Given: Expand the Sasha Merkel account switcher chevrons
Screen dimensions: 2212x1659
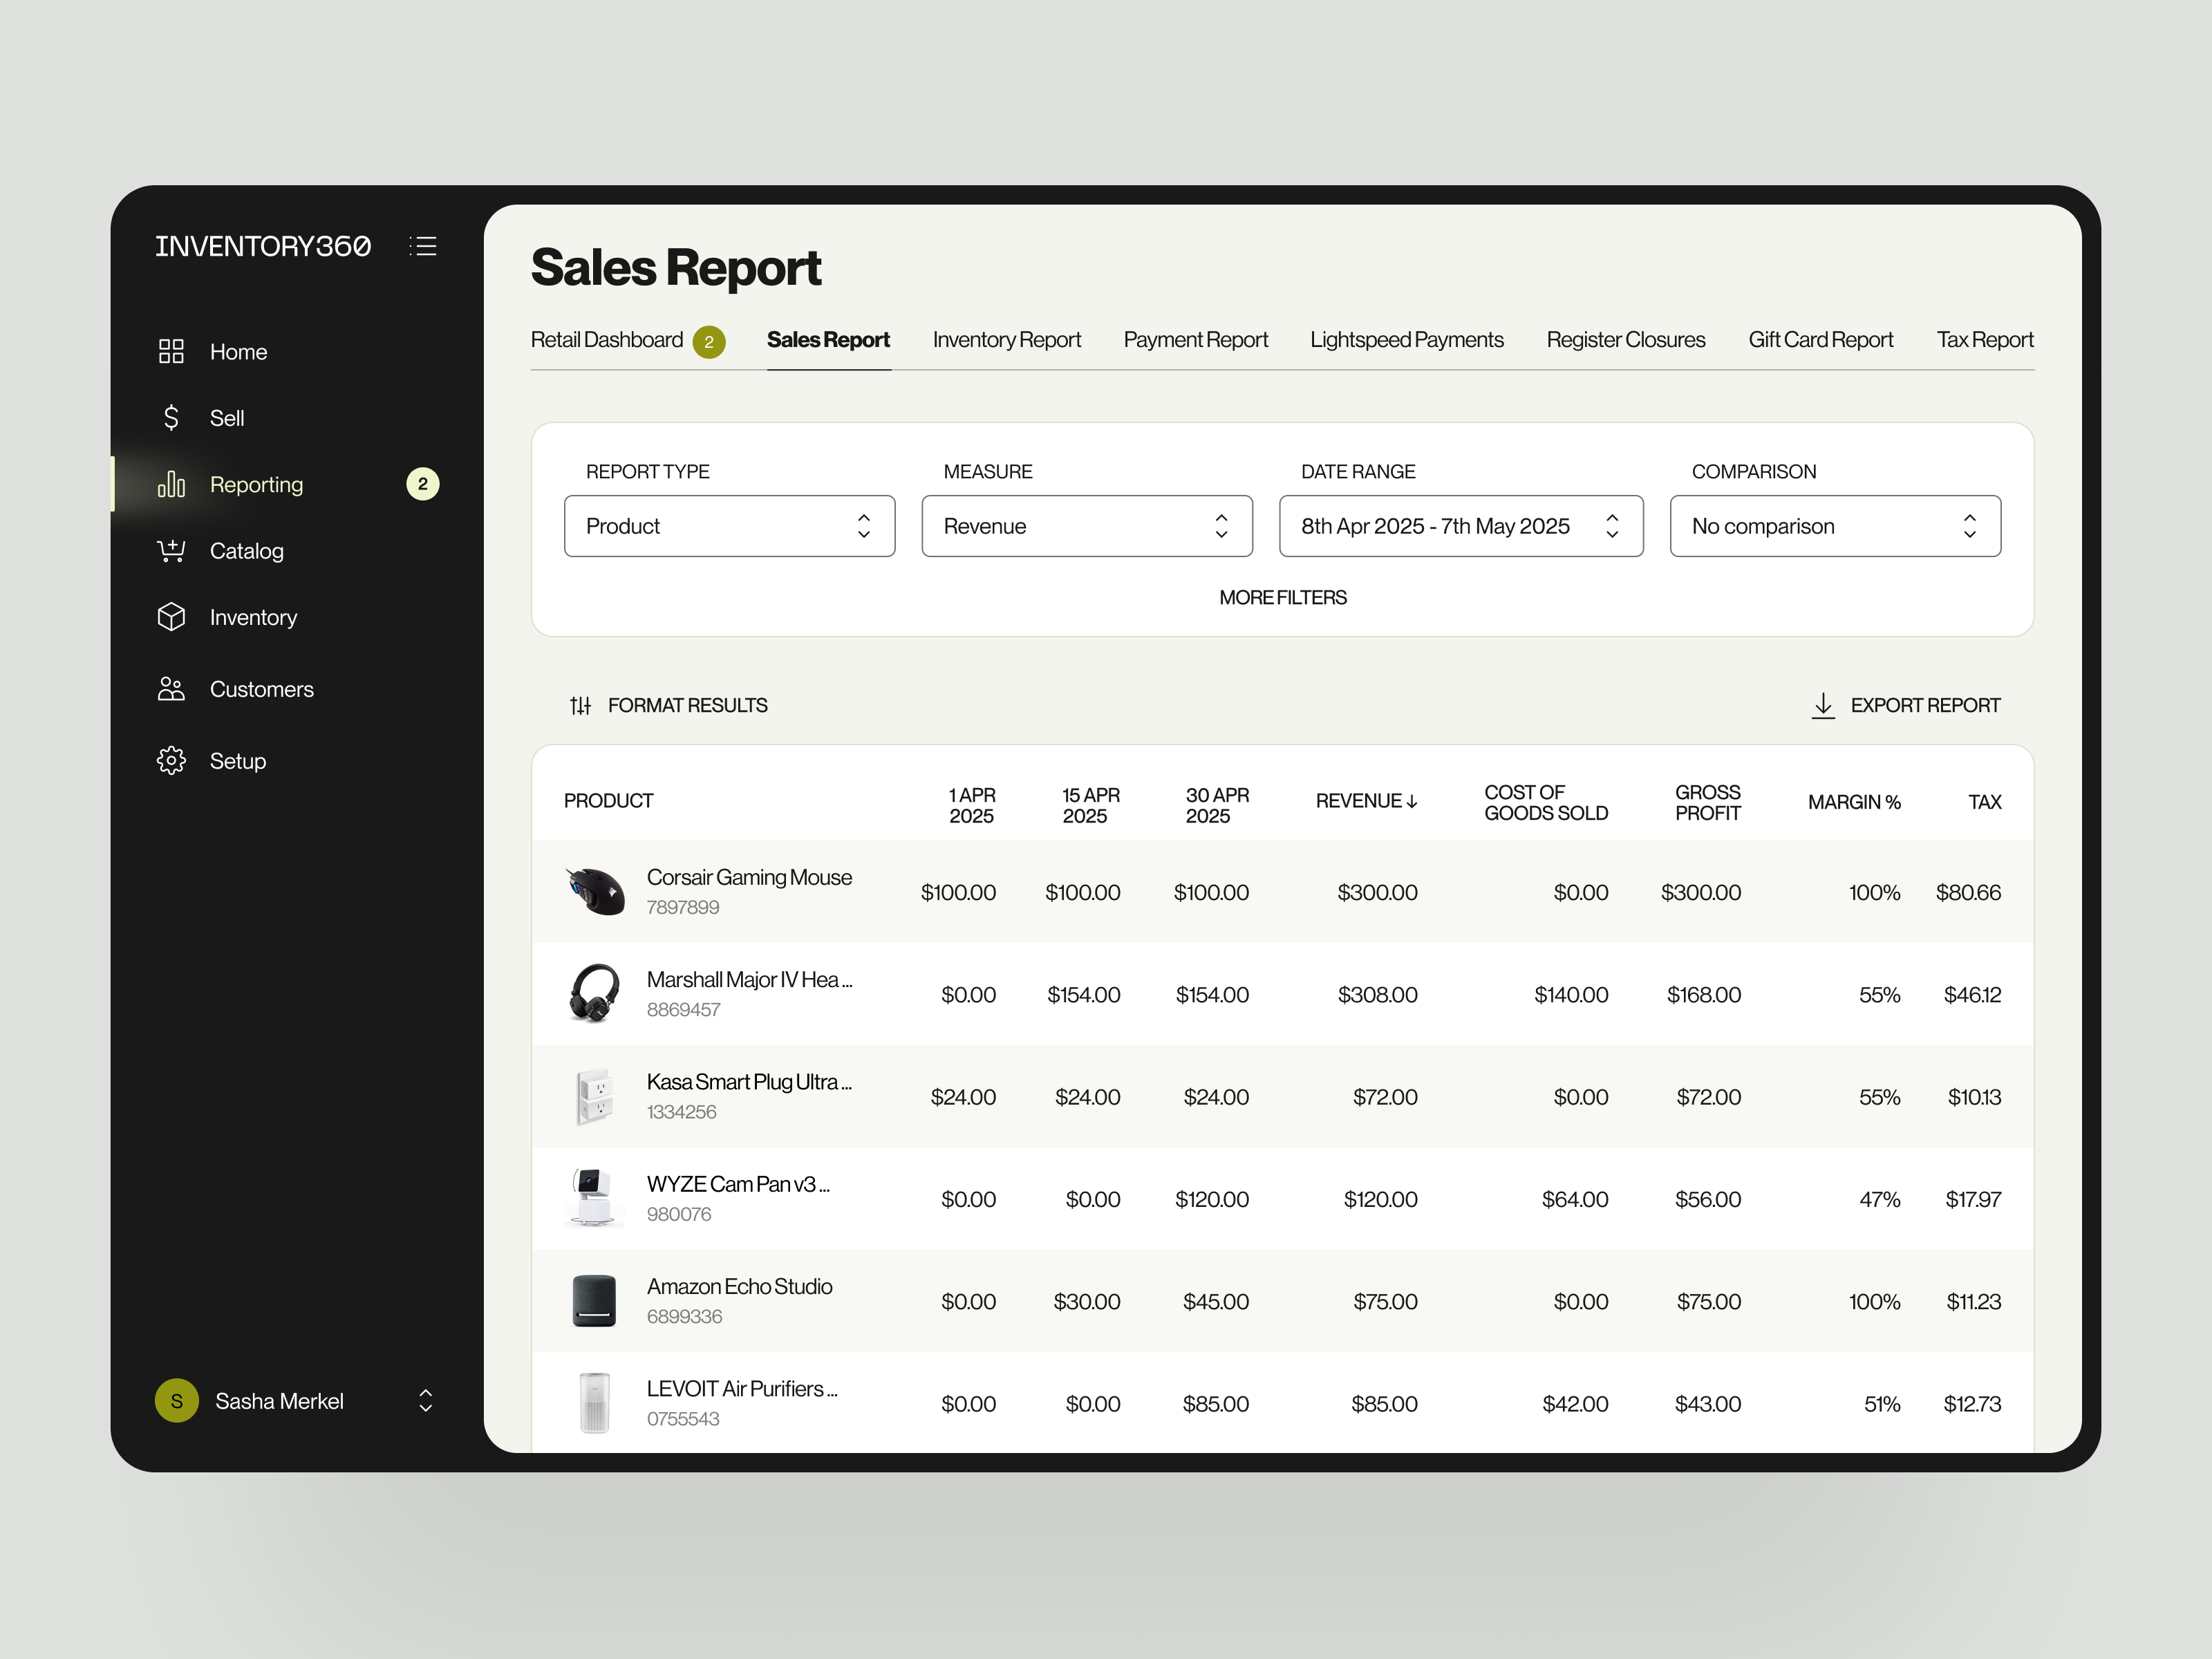Looking at the screenshot, I should 425,1401.
